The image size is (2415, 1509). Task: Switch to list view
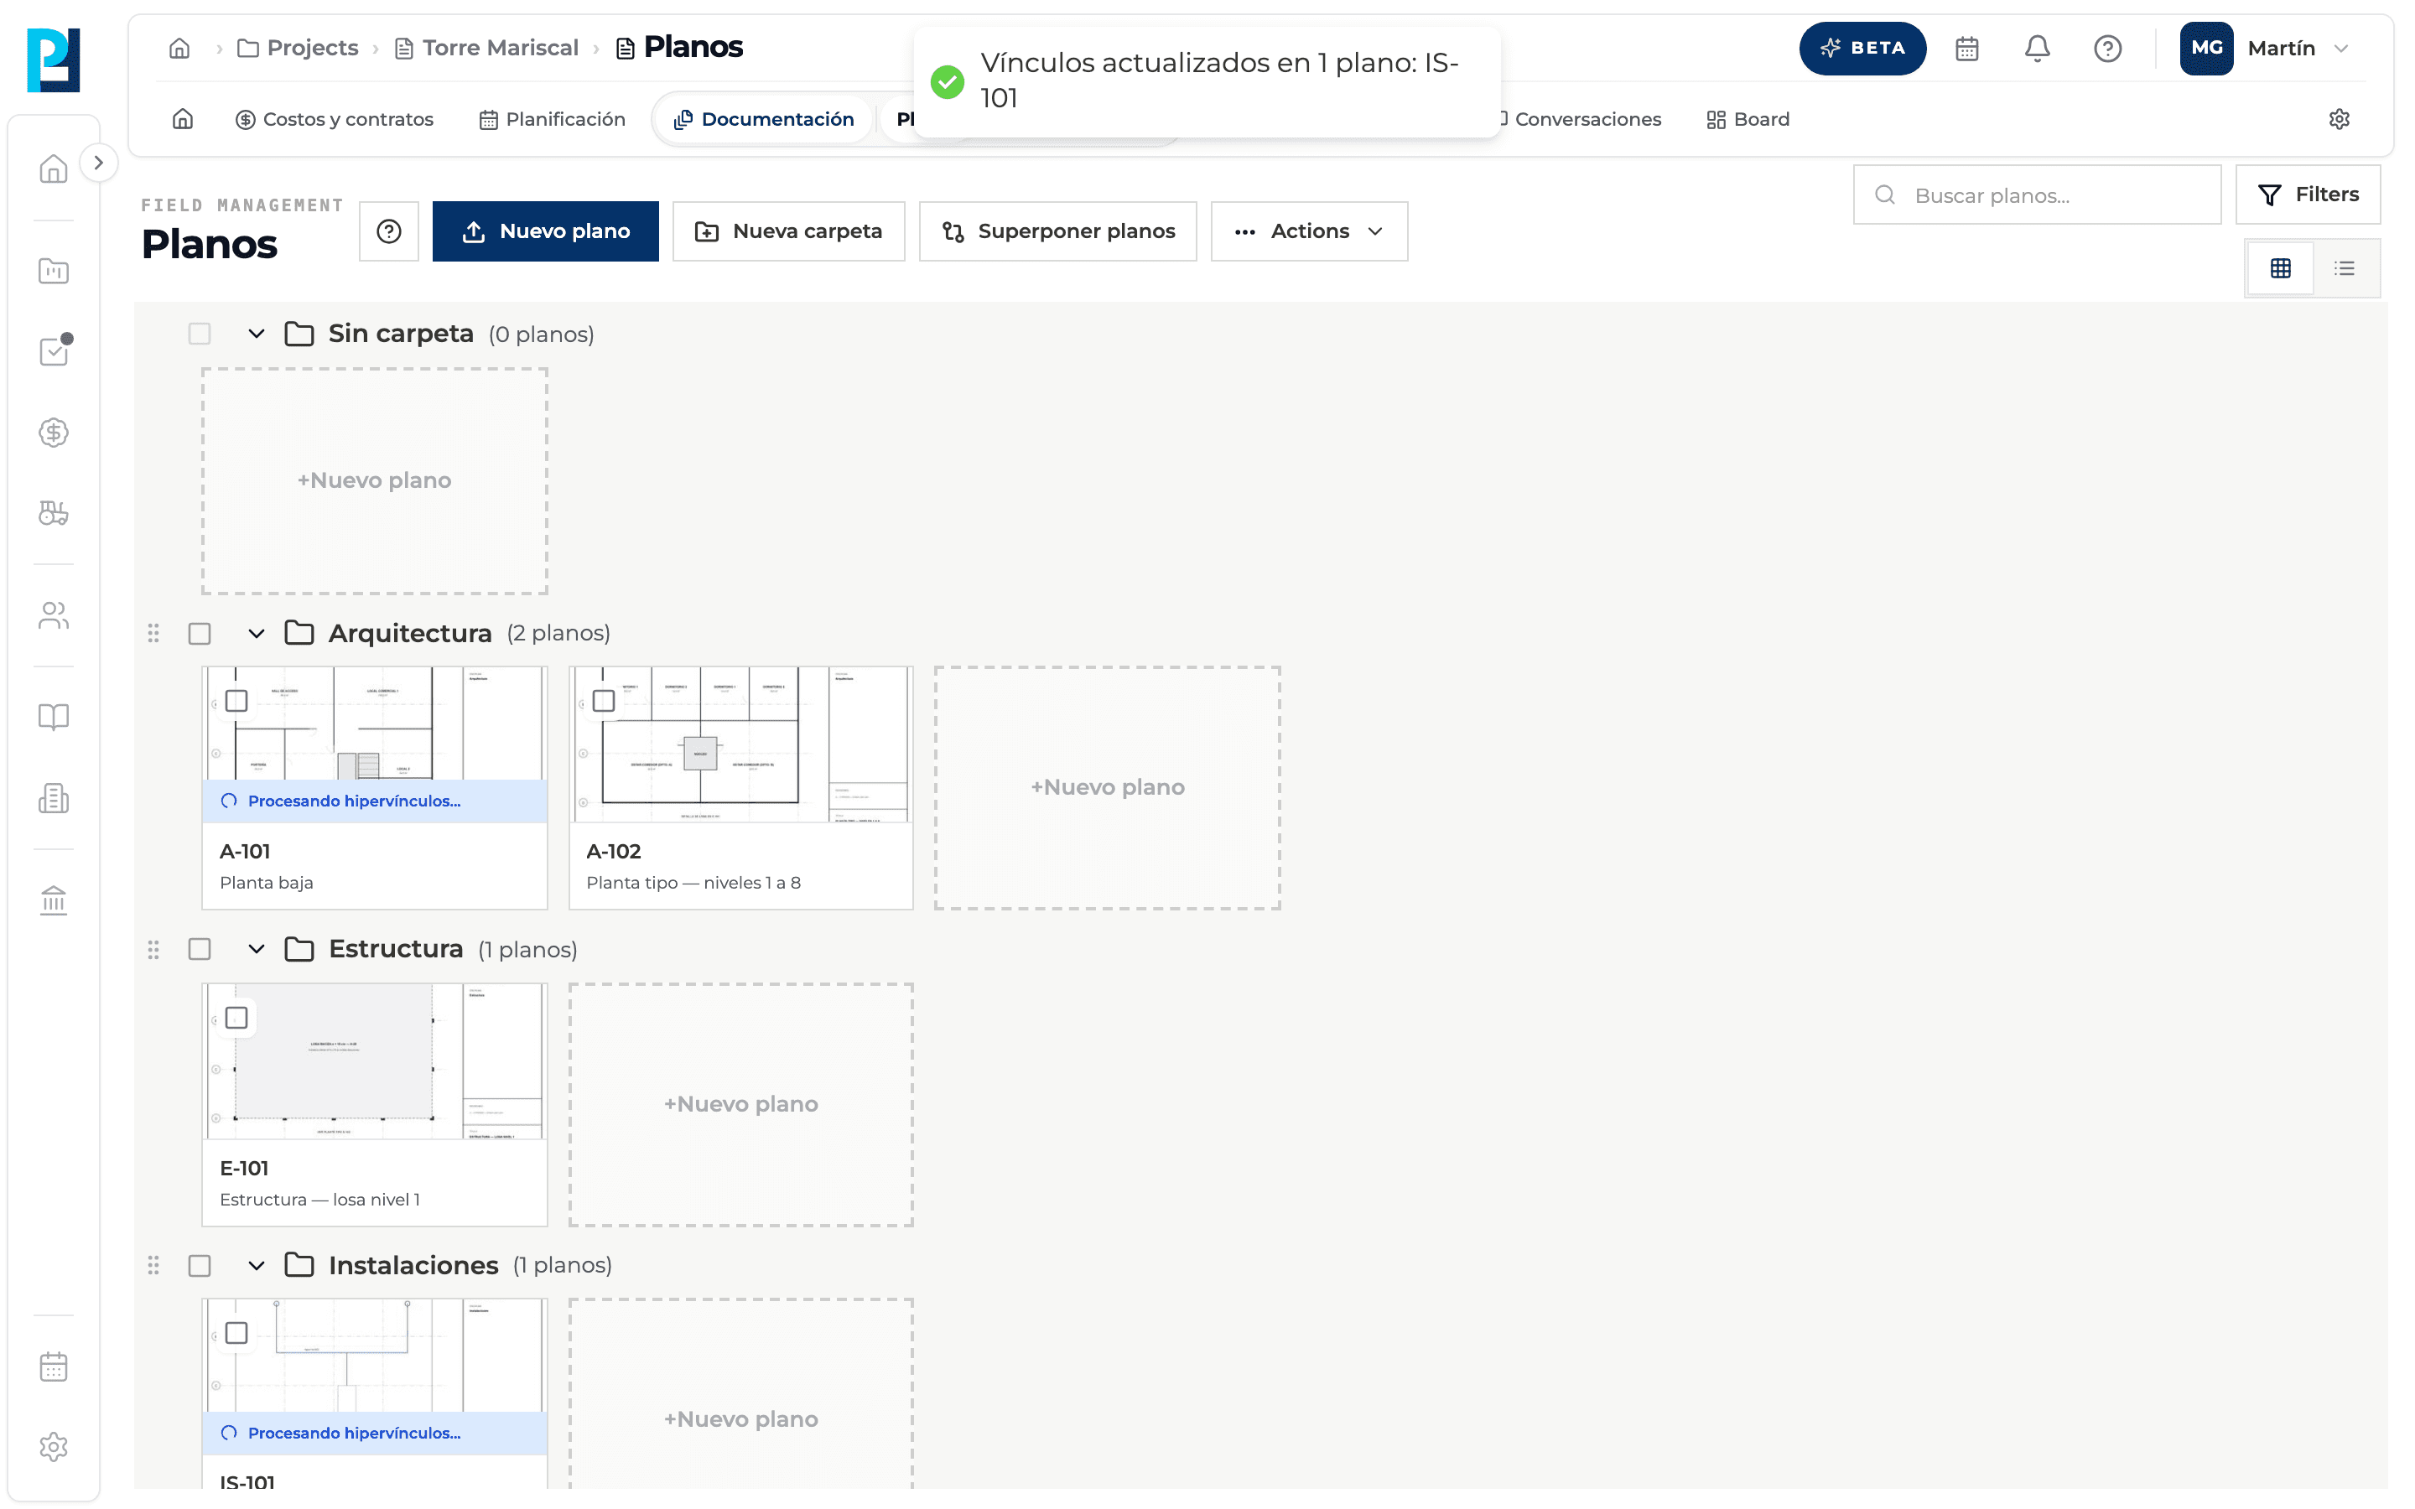(x=2345, y=267)
